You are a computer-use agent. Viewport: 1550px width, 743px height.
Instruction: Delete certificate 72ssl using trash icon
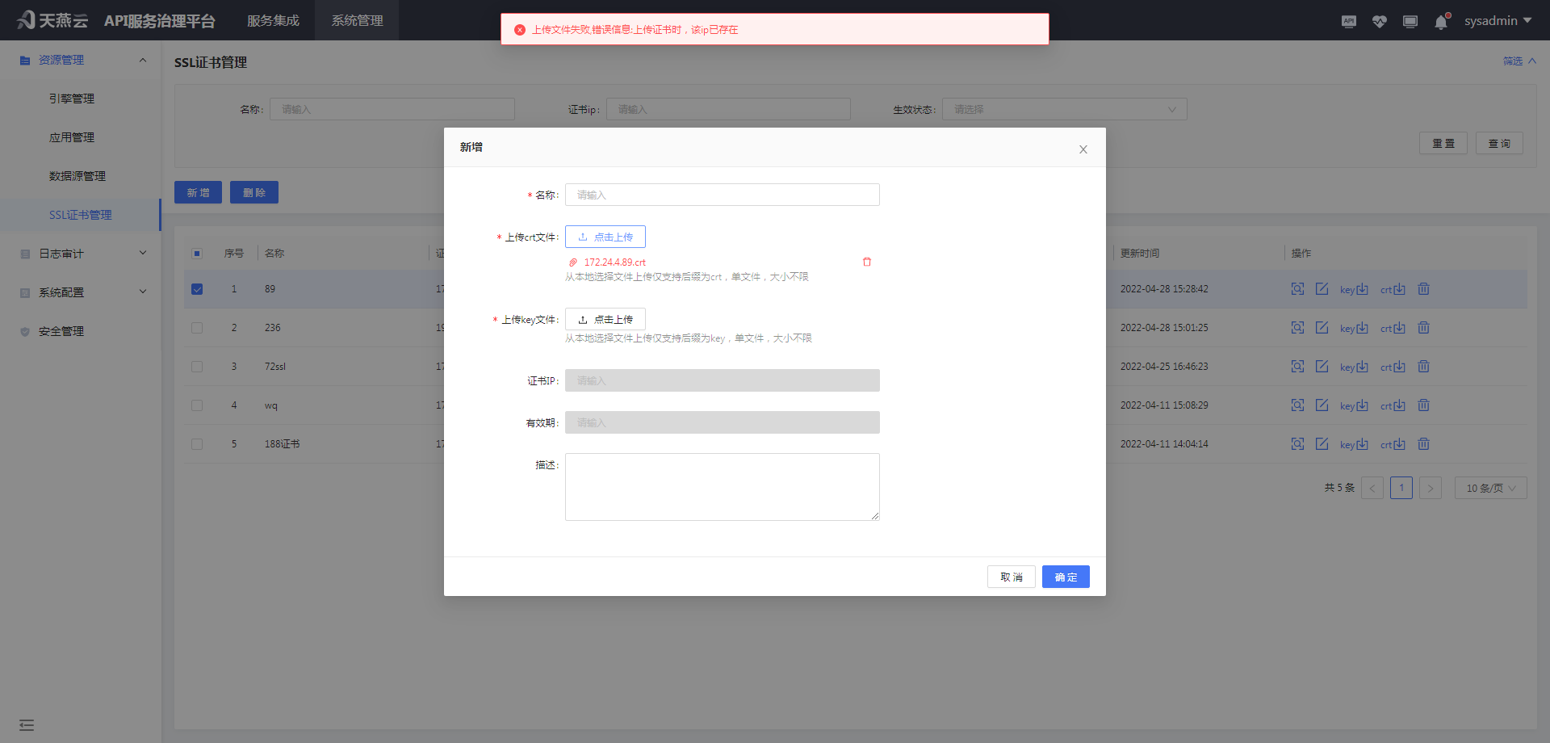pyautogui.click(x=1423, y=366)
